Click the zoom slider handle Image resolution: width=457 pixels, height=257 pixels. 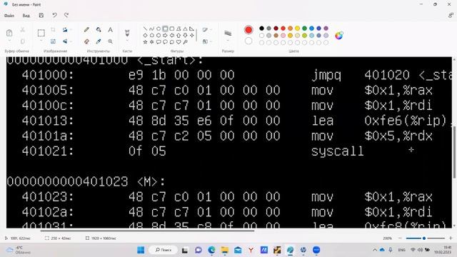[424, 238]
